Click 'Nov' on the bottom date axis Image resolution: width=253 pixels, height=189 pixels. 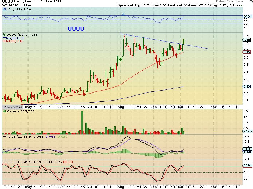point(213,187)
